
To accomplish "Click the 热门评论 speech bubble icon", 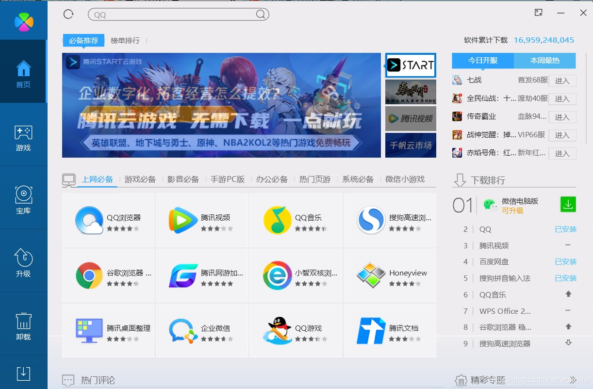I will [68, 380].
